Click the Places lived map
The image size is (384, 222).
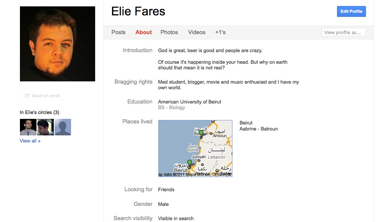tap(195, 148)
